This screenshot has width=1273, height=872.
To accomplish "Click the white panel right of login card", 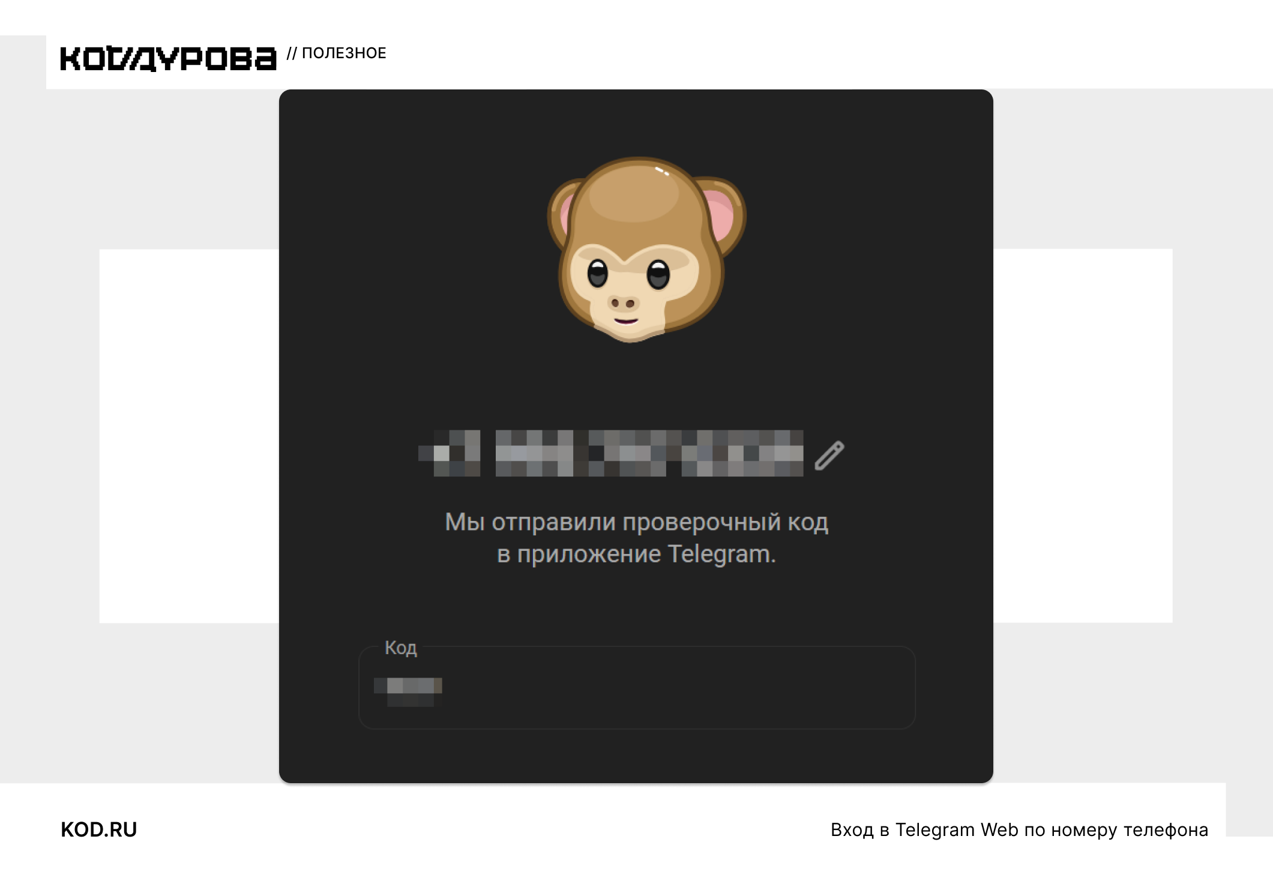I will click(1083, 436).
